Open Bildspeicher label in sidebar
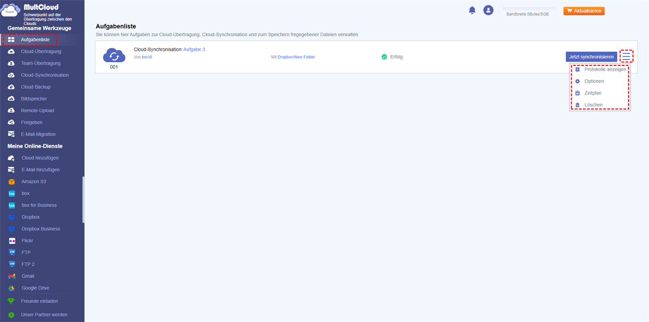Screen dimensions: 649x322 34,99
